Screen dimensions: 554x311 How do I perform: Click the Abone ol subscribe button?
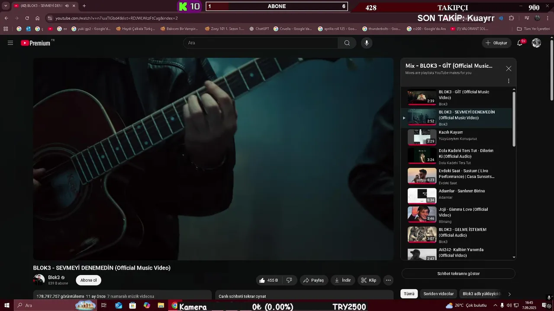[x=88, y=280]
